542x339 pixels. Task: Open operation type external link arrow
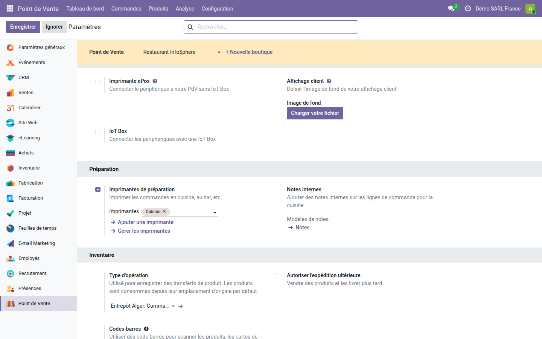(x=181, y=306)
